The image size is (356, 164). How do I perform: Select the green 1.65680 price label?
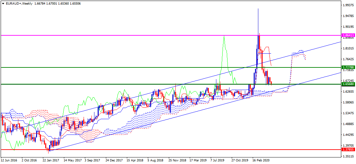[348, 84]
